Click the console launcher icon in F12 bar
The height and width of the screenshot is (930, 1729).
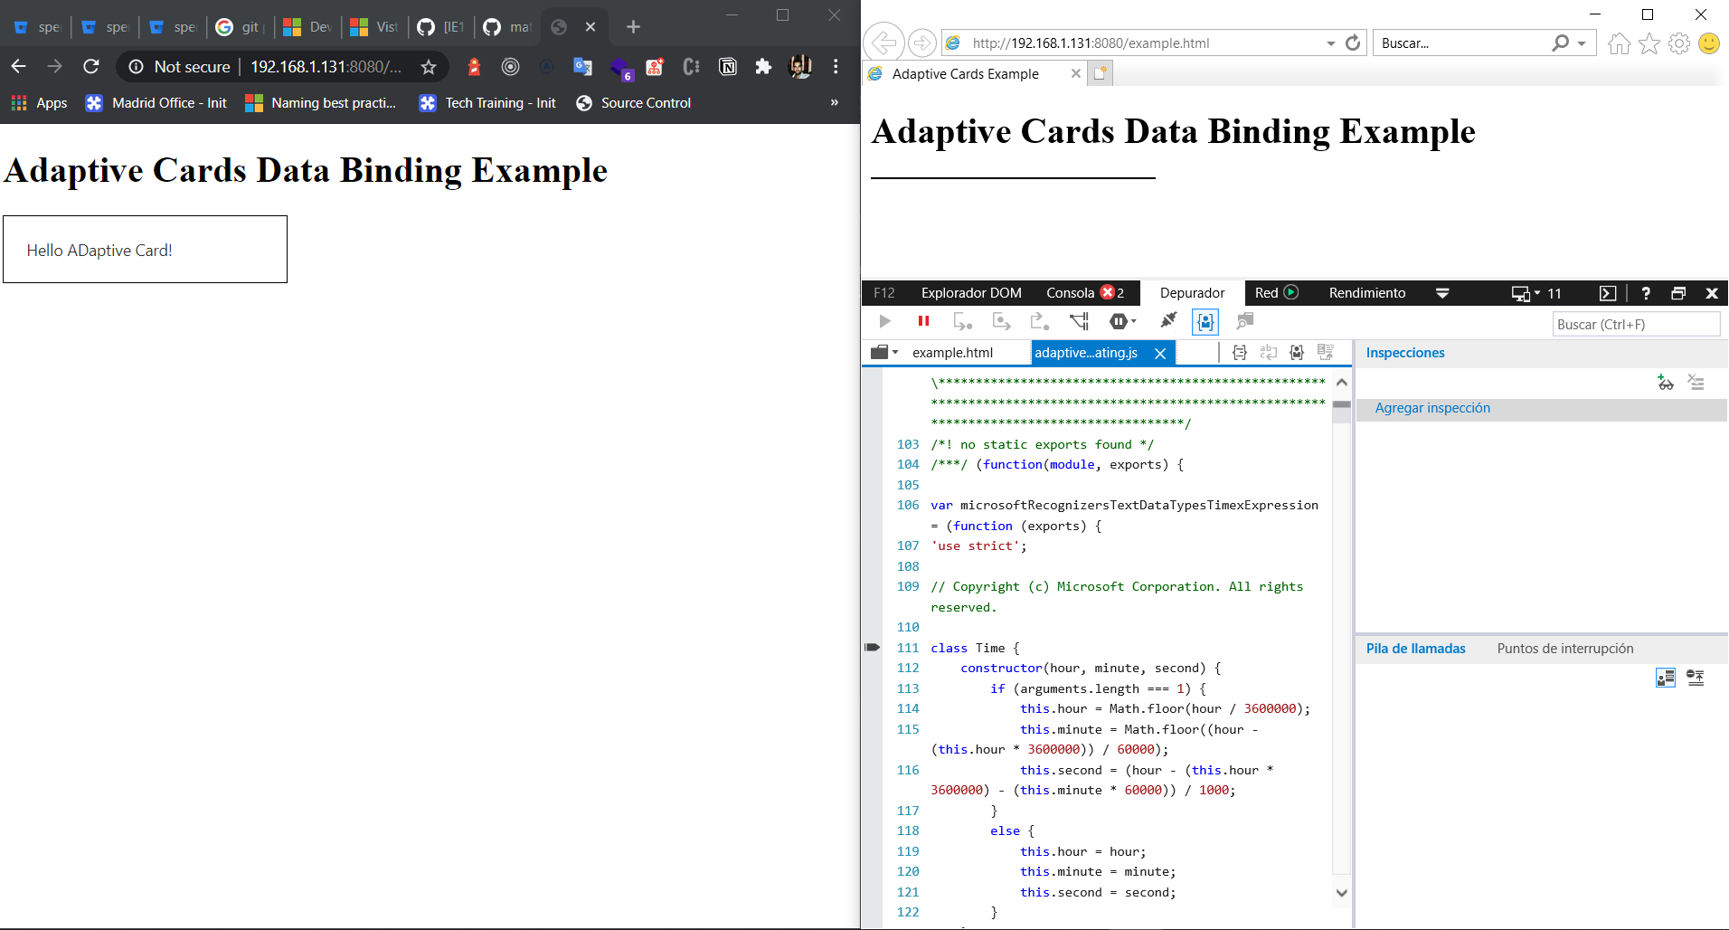click(1609, 293)
